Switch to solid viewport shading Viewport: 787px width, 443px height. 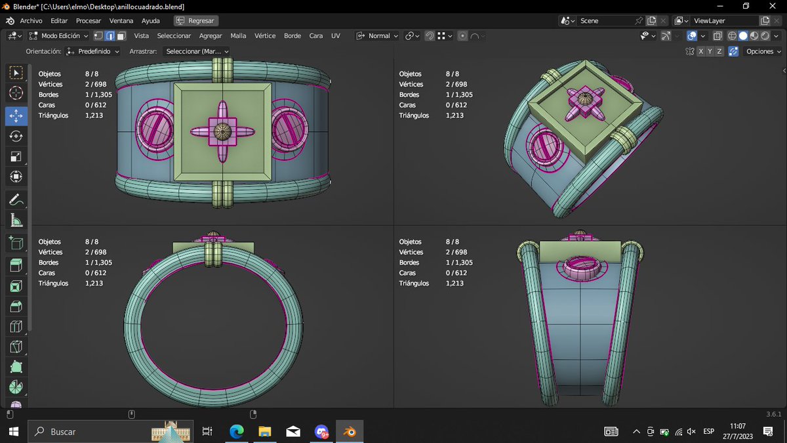click(x=743, y=36)
